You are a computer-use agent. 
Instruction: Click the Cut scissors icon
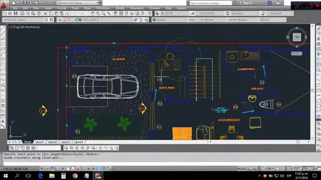(46, 13)
